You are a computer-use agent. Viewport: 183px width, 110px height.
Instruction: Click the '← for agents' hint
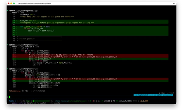[x=54, y=103]
